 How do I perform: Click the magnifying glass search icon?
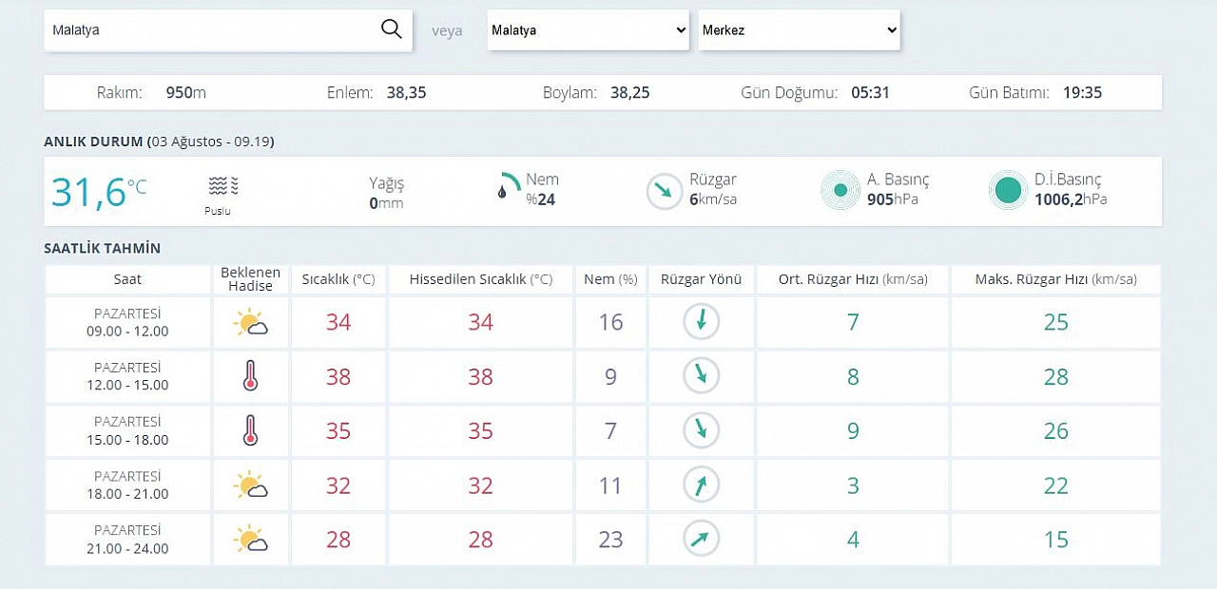(x=391, y=29)
